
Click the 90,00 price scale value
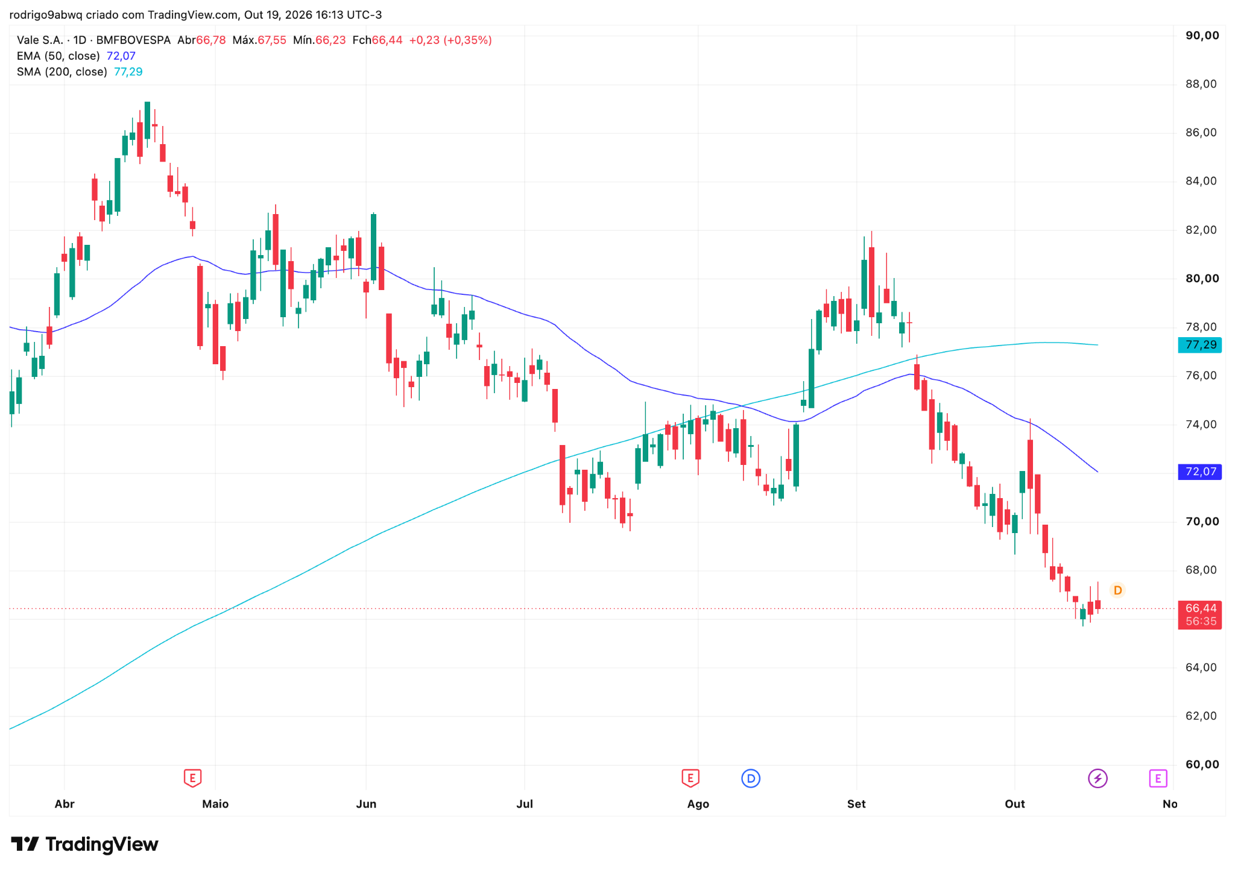click(x=1202, y=36)
